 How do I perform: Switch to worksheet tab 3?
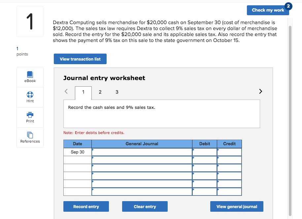coord(117,92)
